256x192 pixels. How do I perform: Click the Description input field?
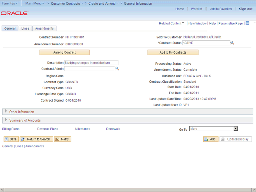click(91, 63)
